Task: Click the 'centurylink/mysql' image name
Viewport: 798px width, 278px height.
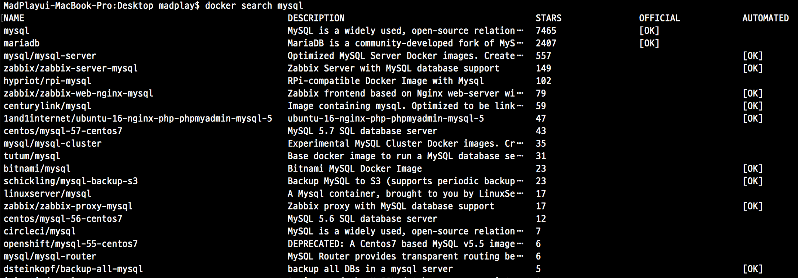Action: [47, 106]
